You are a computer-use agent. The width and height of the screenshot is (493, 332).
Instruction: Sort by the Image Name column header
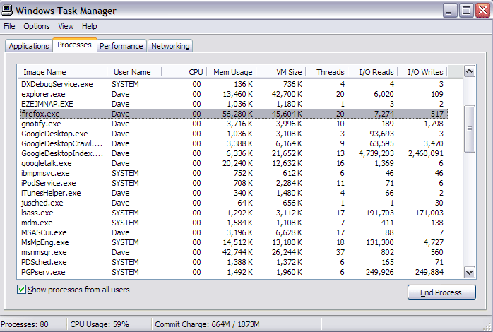pos(62,72)
